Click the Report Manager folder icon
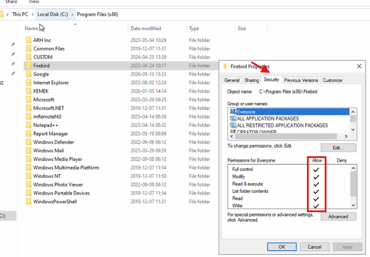Viewport: 370px width, 257px height. point(28,134)
